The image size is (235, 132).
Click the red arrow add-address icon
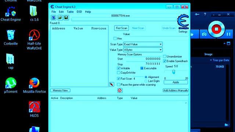pos(112,84)
